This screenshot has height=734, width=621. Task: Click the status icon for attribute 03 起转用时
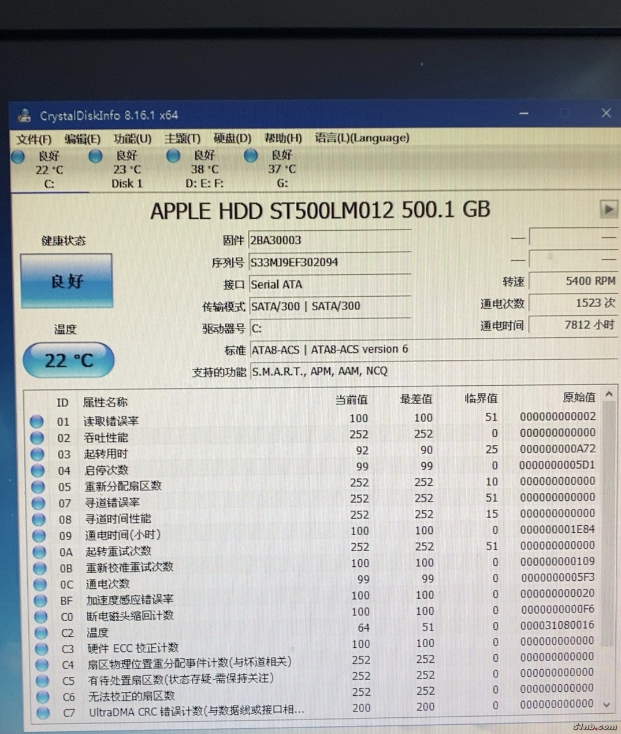pos(38,454)
